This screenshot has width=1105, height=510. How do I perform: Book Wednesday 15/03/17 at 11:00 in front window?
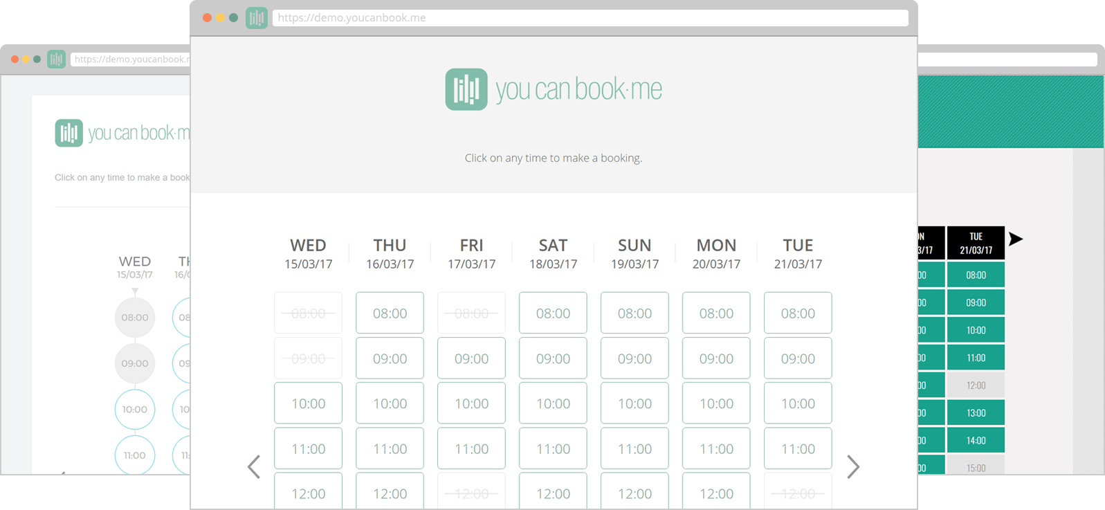coord(309,448)
